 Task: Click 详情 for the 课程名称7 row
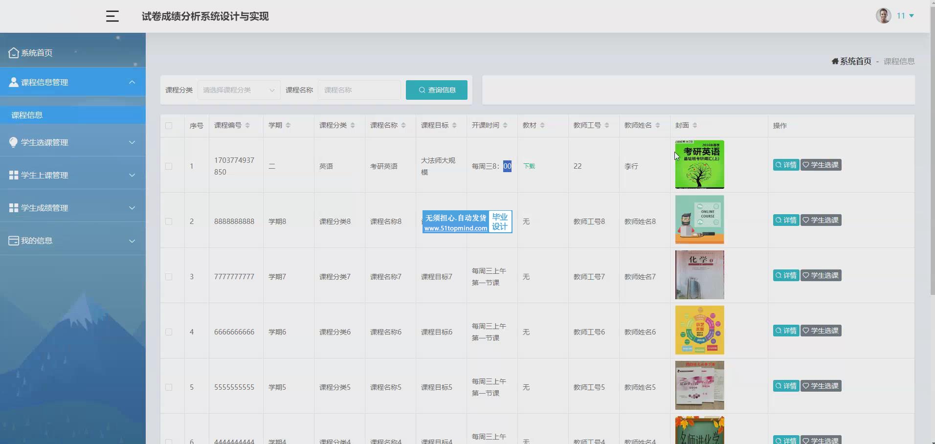click(x=786, y=275)
